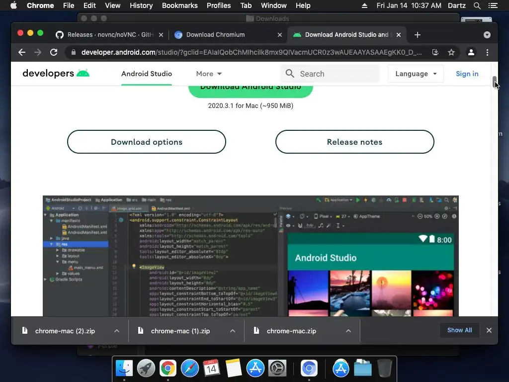Open the Chrome profile avatar menu

point(471,52)
